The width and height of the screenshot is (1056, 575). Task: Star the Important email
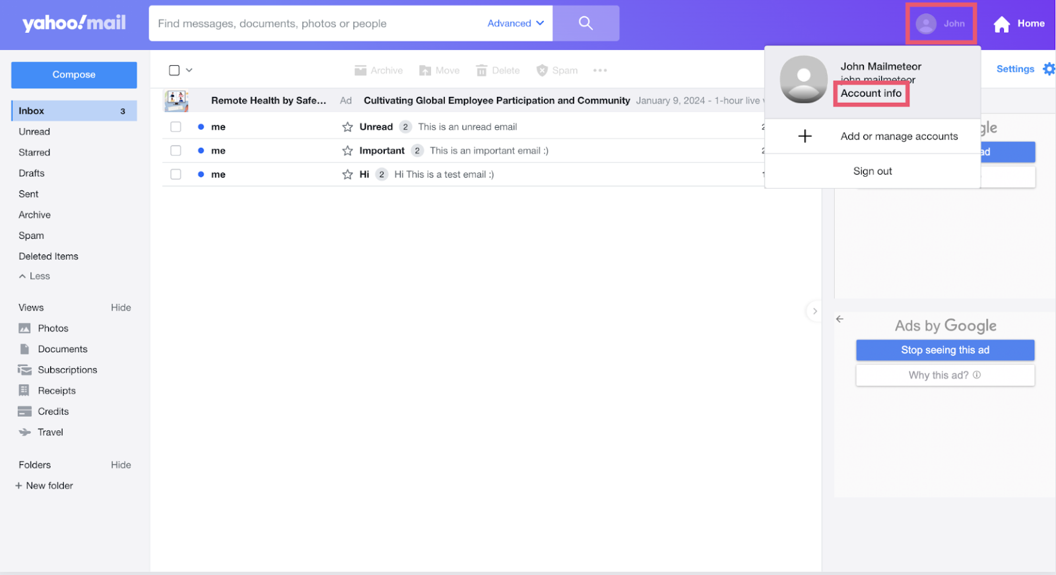[x=348, y=150]
